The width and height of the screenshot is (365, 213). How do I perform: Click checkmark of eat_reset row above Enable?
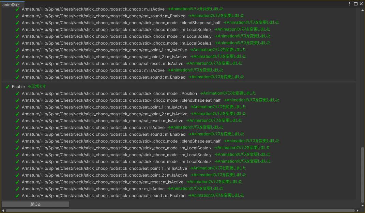(17, 64)
